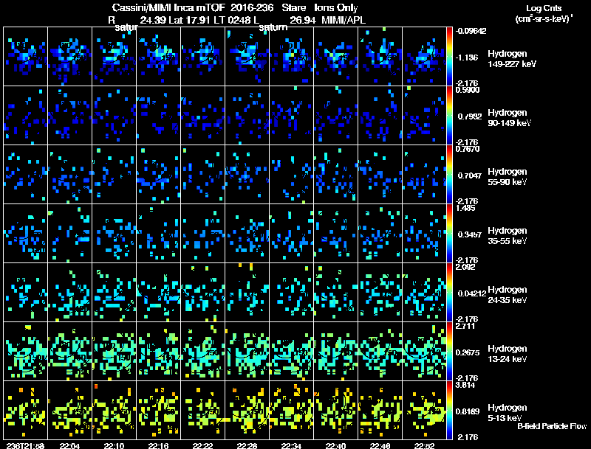Click the 0.04212 colorbar value

click(472, 293)
